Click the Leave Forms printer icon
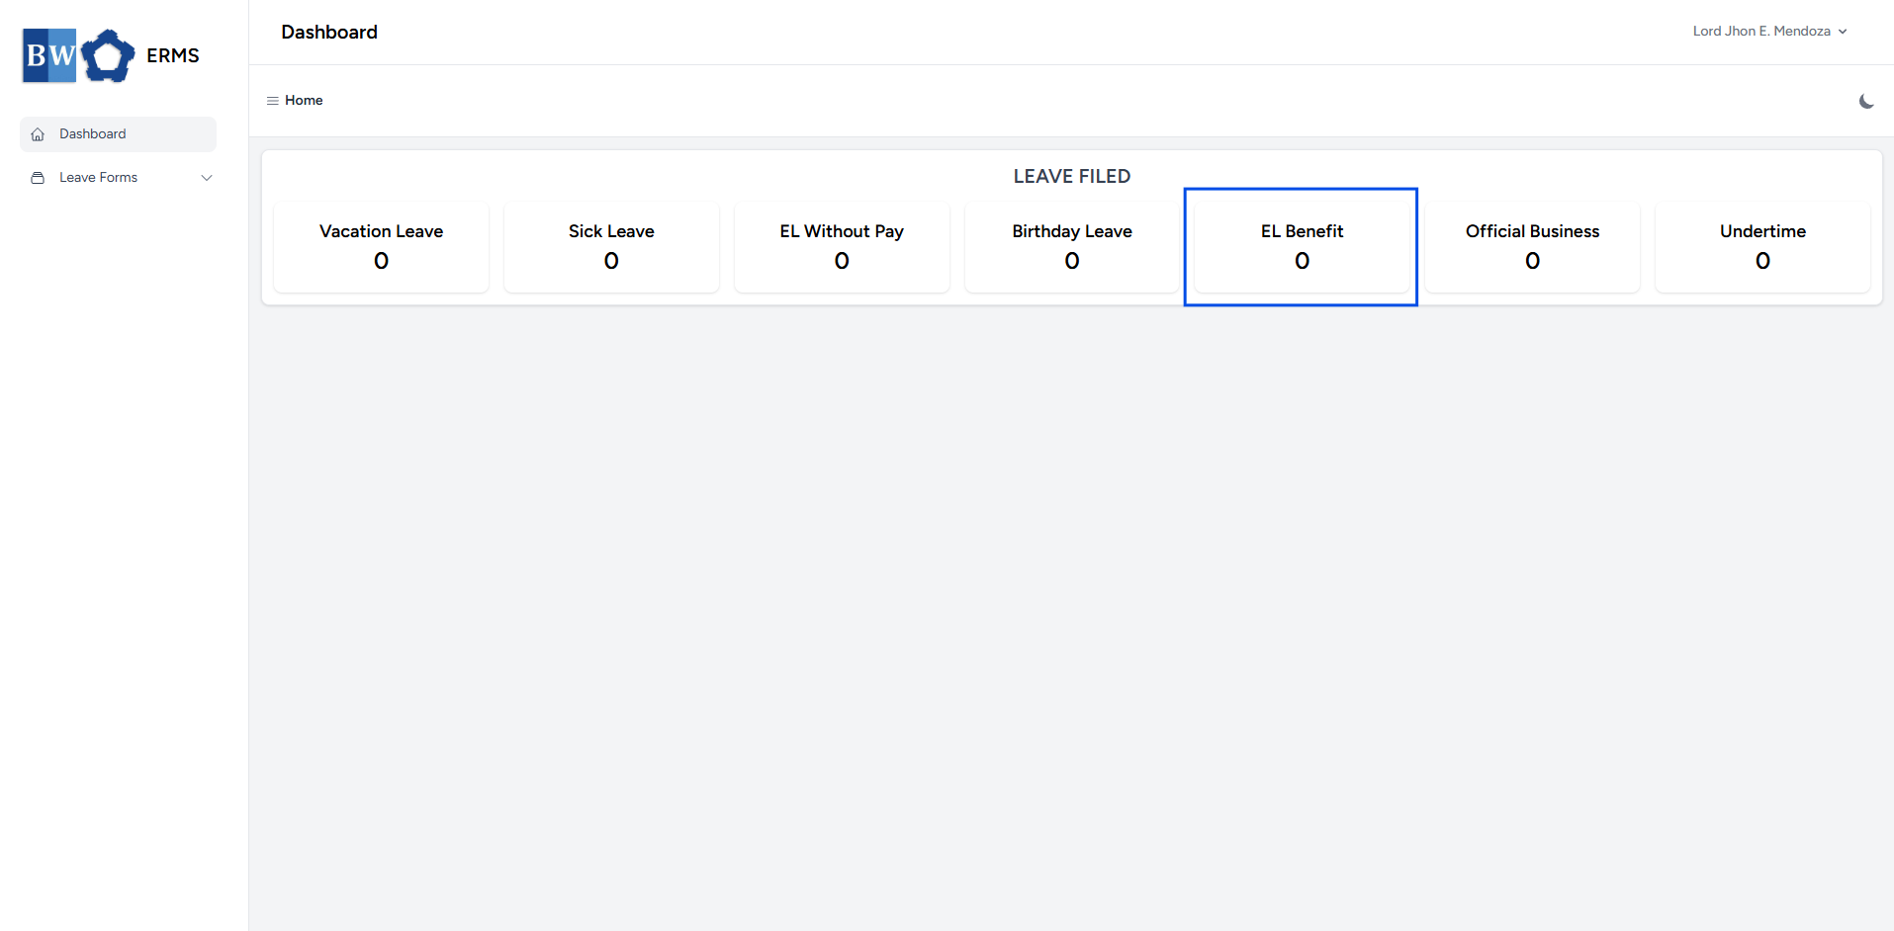The height and width of the screenshot is (931, 1894). coord(38,178)
